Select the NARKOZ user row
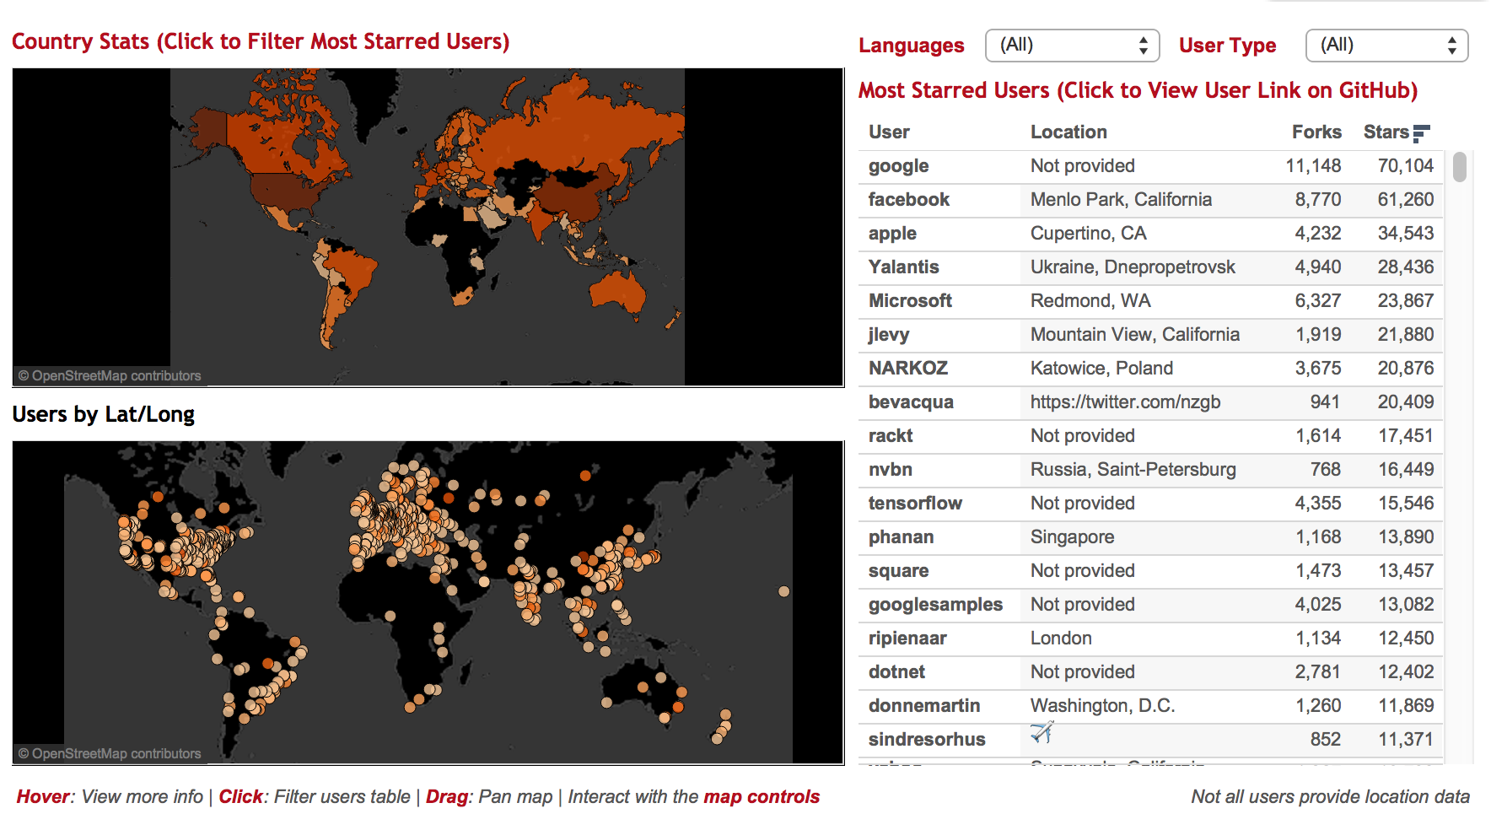Screen dimensions: 1491x830 [1151, 369]
